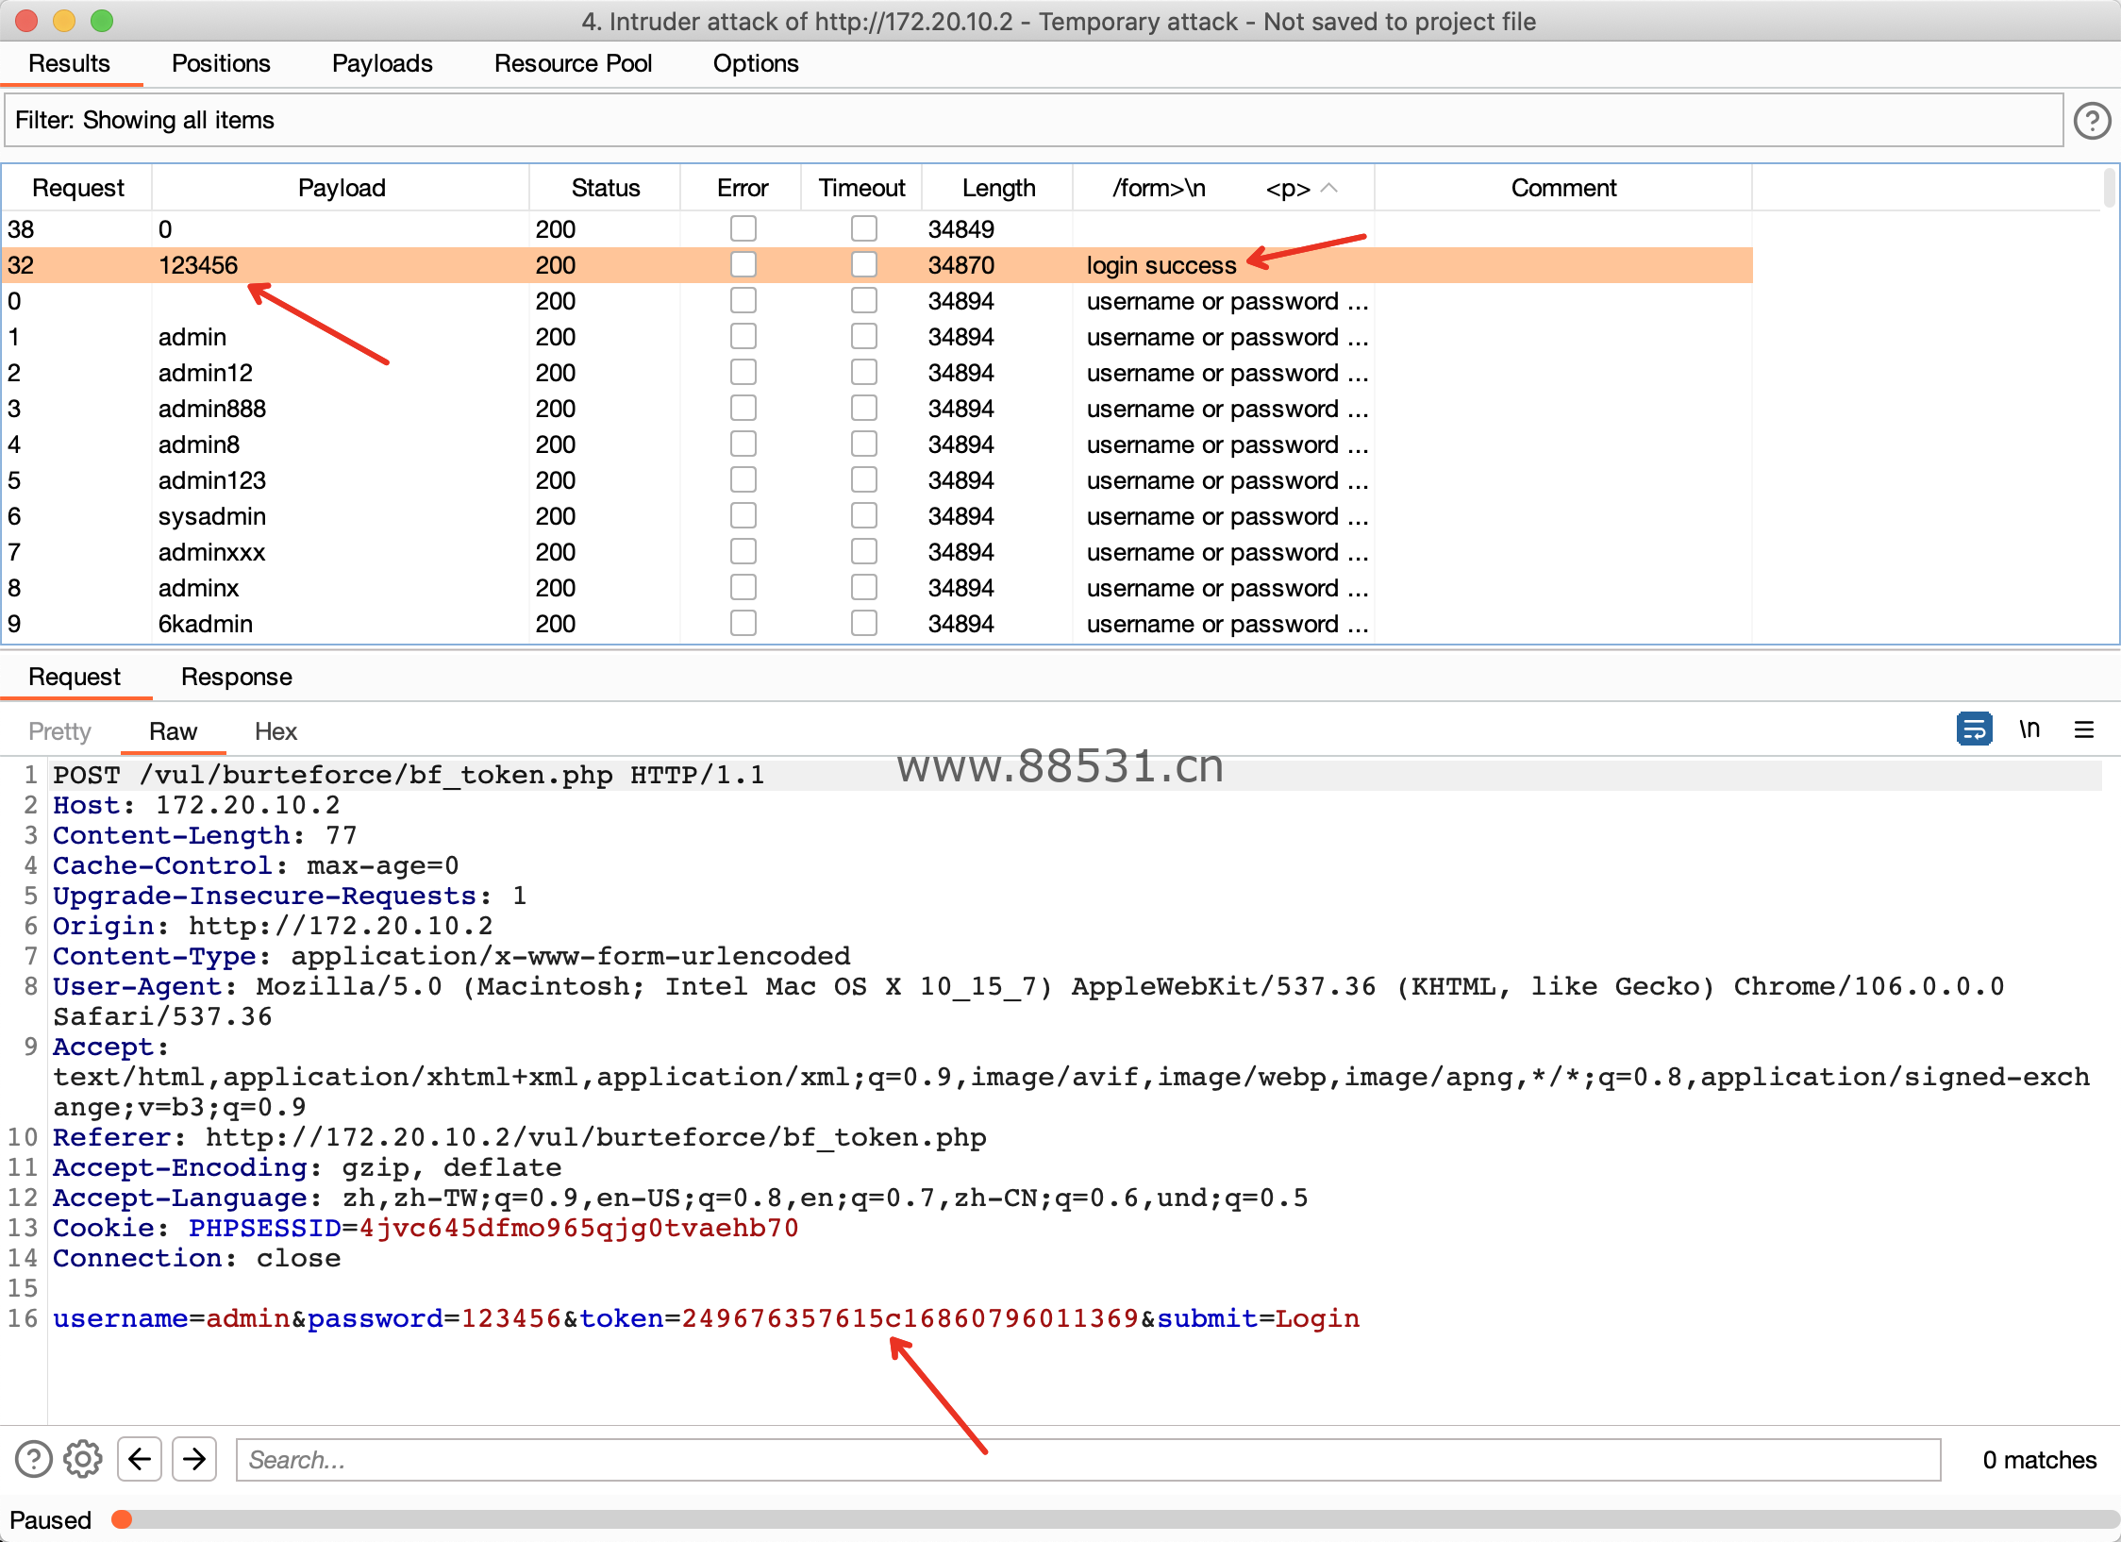Image resolution: width=2121 pixels, height=1542 pixels.
Task: Switch to the Payloads tab
Action: (x=382, y=63)
